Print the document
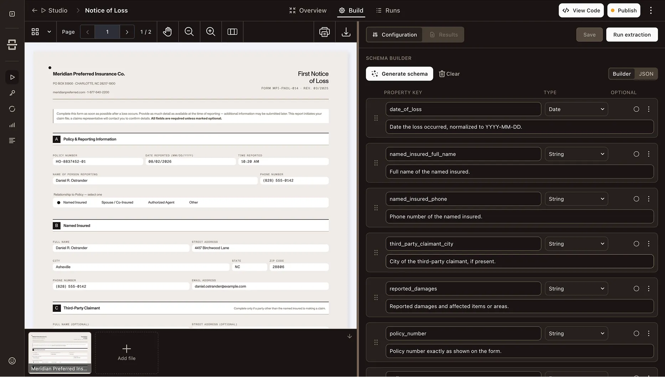Image resolution: width=665 pixels, height=377 pixels. [x=325, y=32]
